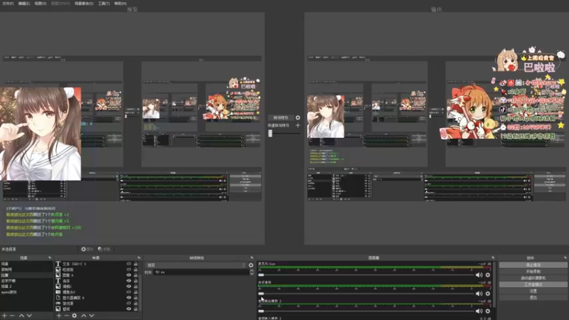Toggle visibility of the game capture source

click(129, 303)
